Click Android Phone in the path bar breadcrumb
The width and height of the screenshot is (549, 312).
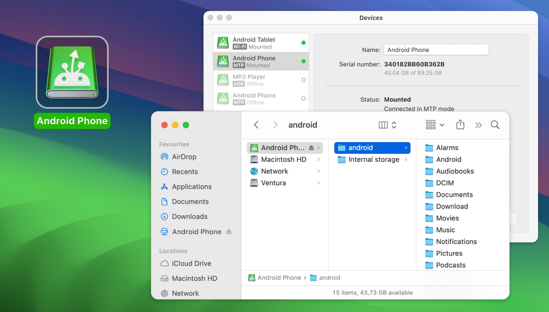point(279,277)
